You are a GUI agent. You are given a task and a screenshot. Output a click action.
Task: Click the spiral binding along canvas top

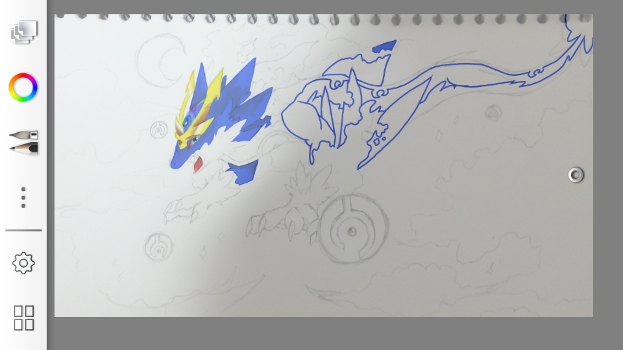[x=324, y=19]
